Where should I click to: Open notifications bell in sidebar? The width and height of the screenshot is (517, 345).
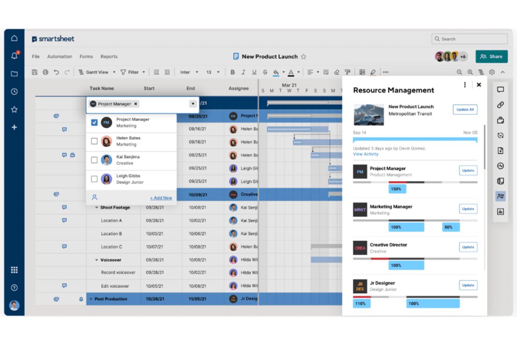(x=14, y=56)
